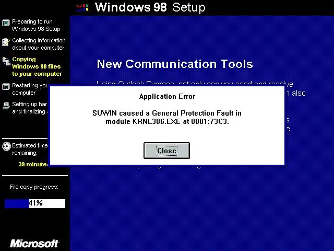The width and height of the screenshot is (334, 251).
Task: Click the 'Setting up hardware and finalizing' label
Action: (x=30, y=108)
